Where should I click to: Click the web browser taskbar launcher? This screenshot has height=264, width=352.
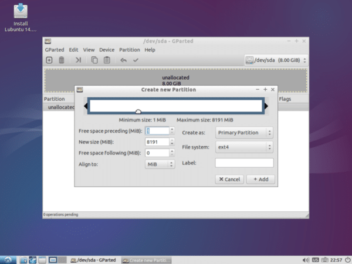33,260
